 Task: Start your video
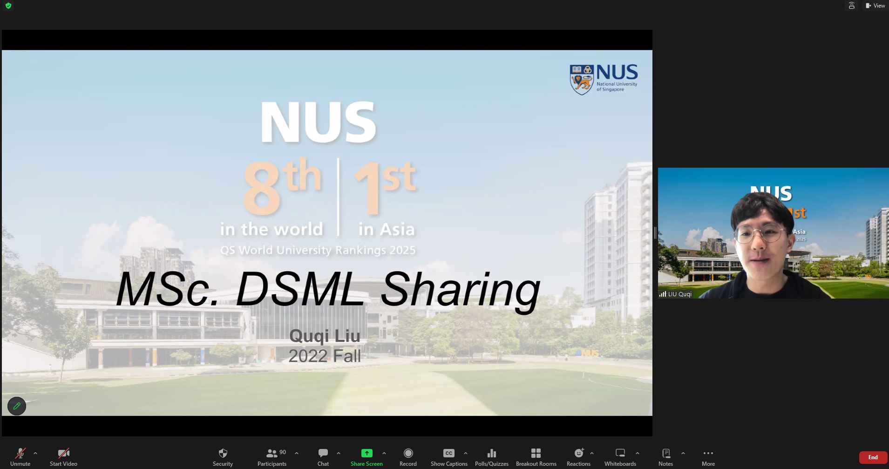[x=63, y=456]
